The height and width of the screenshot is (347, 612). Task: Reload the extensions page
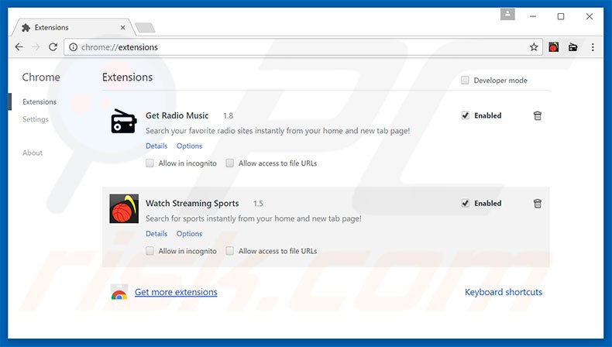click(53, 47)
